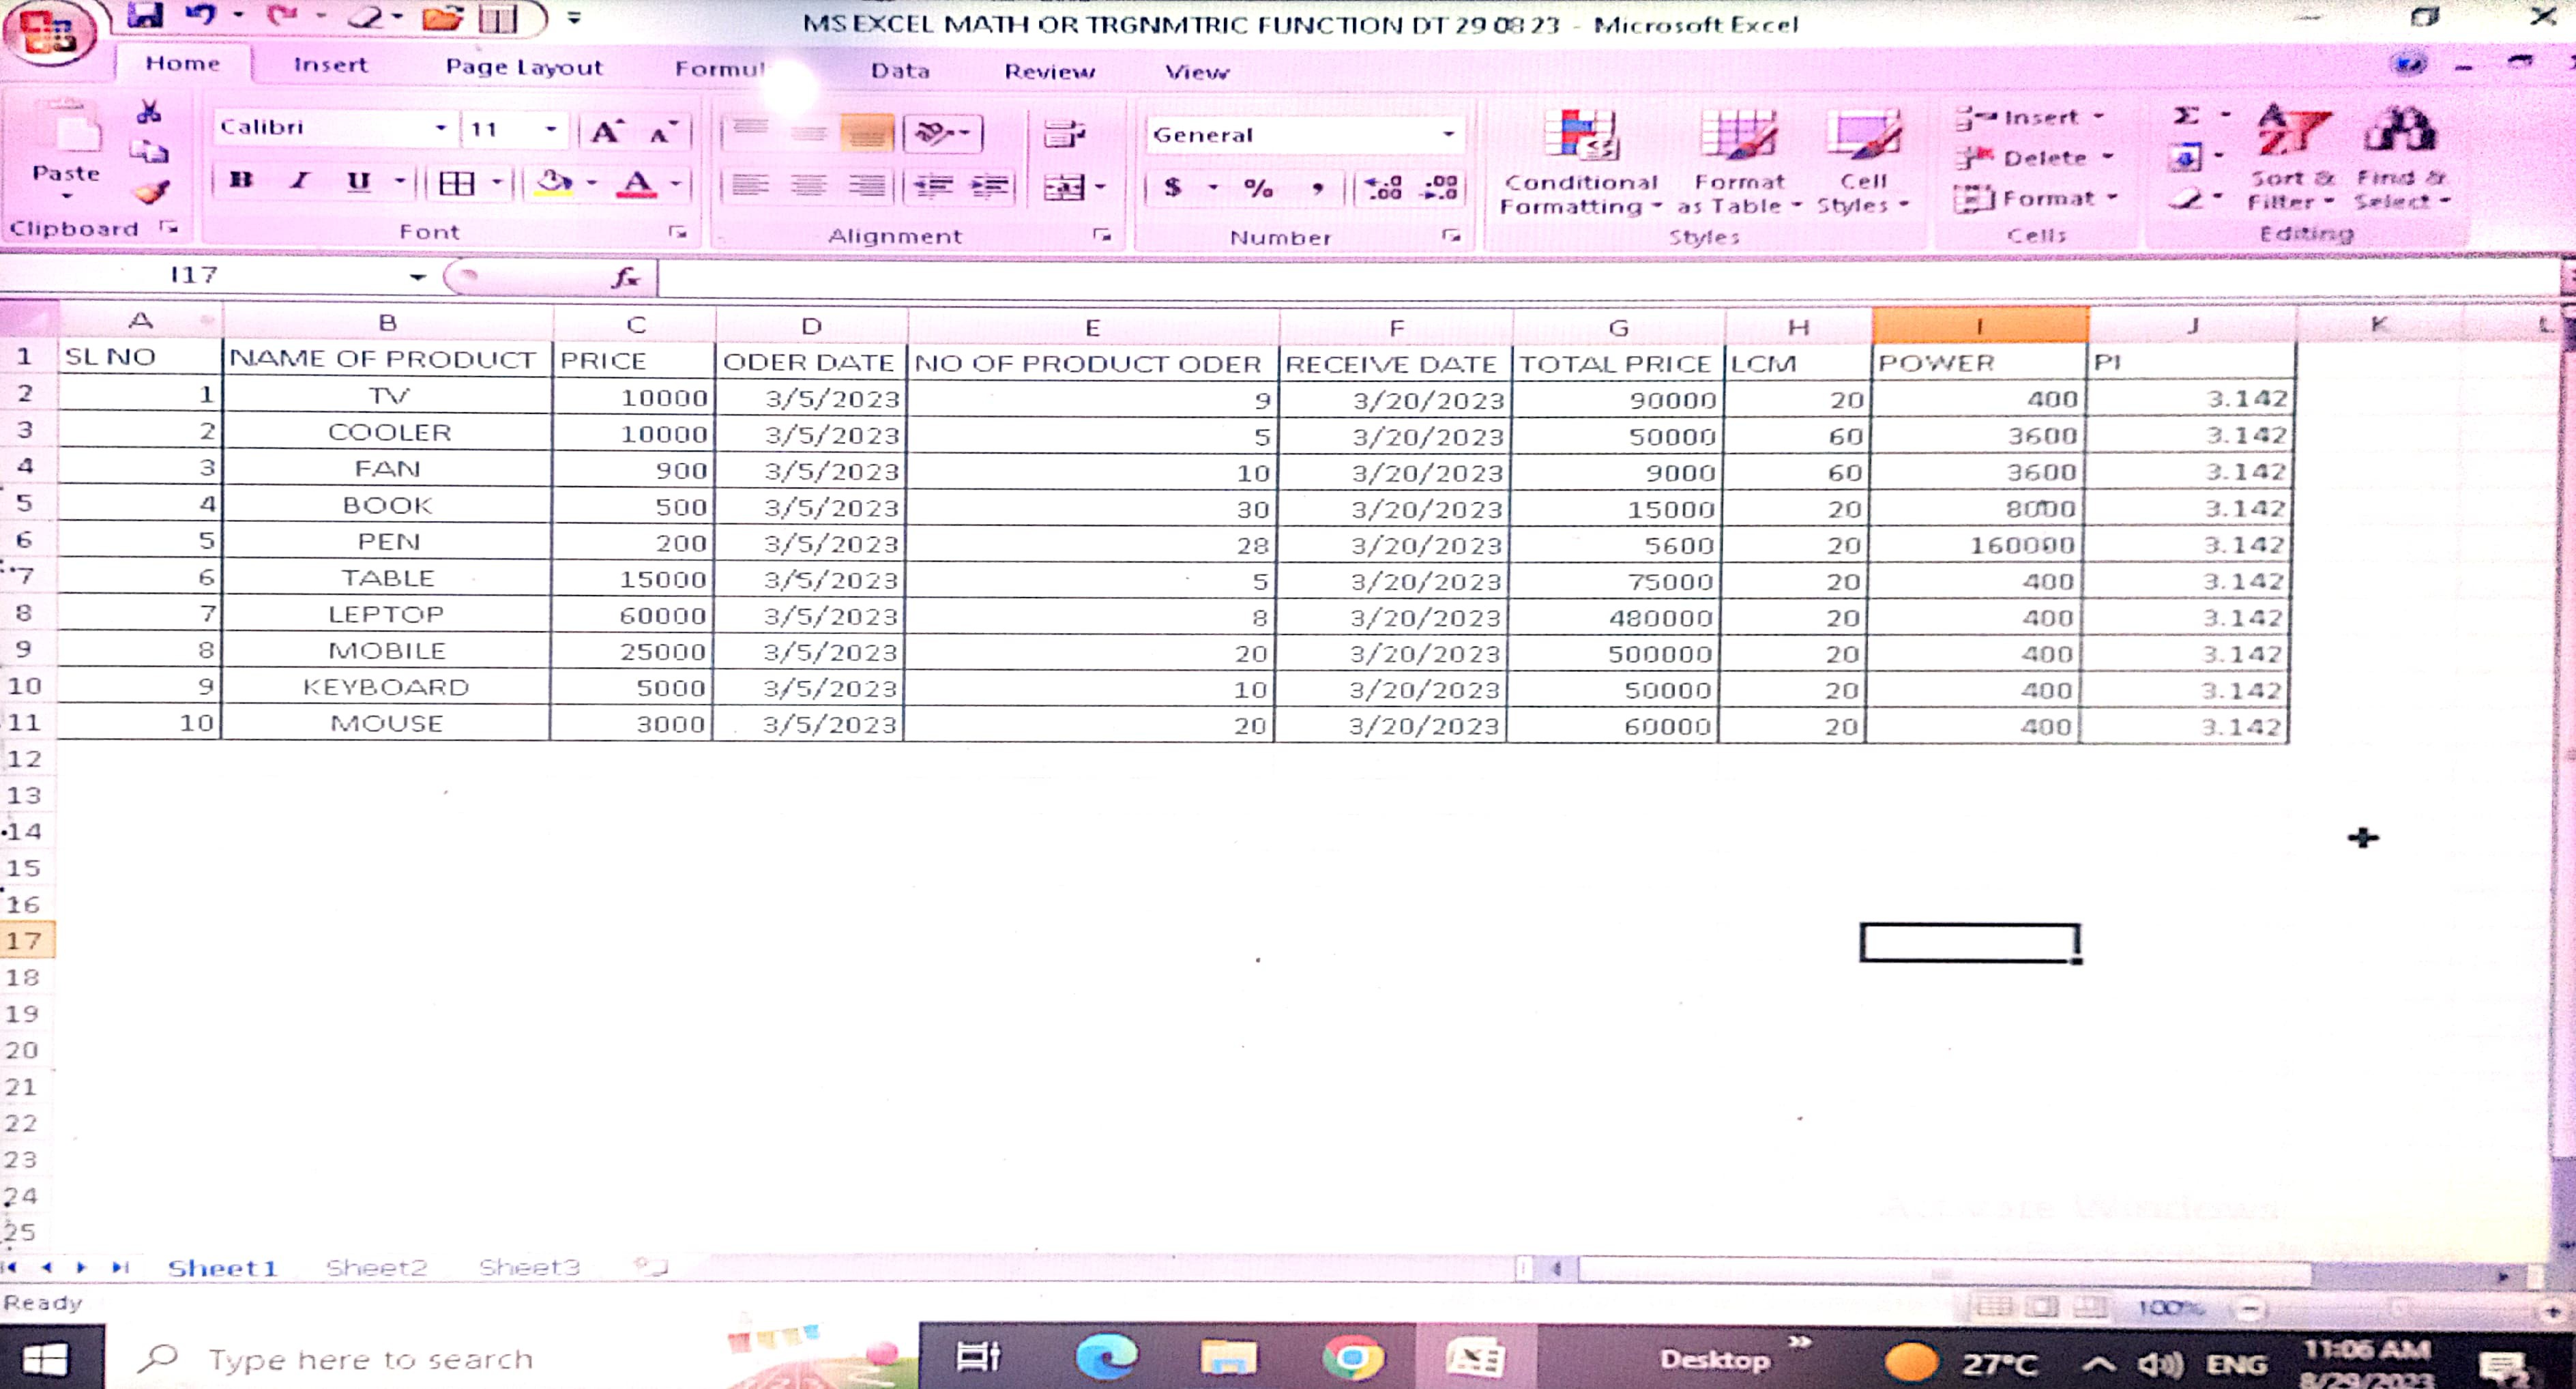Expand the Name Box dropdown arrow
This screenshot has height=1389, width=2576.
pyautogui.click(x=417, y=277)
